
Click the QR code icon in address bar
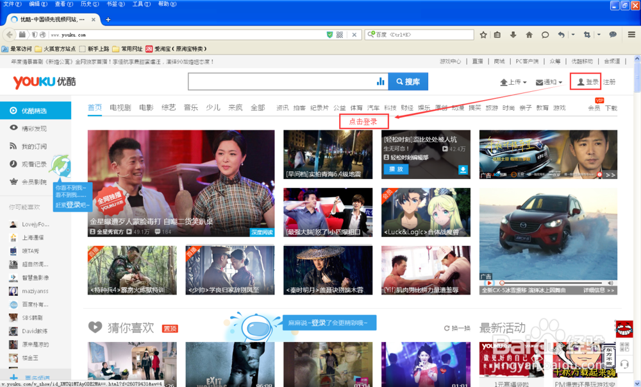point(339,35)
